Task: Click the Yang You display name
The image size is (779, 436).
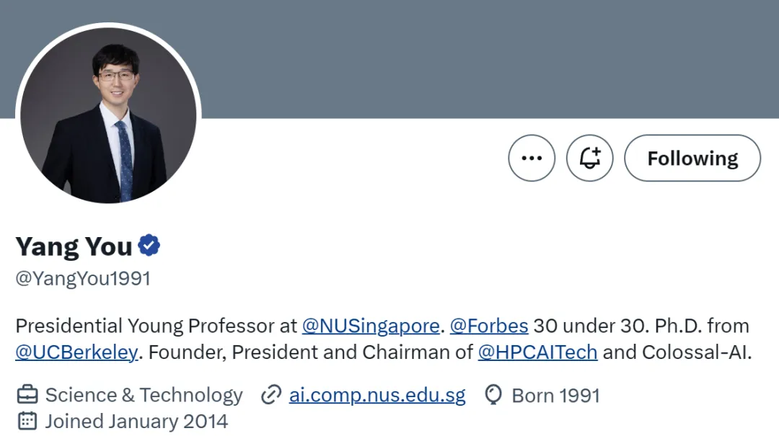Action: tap(74, 246)
